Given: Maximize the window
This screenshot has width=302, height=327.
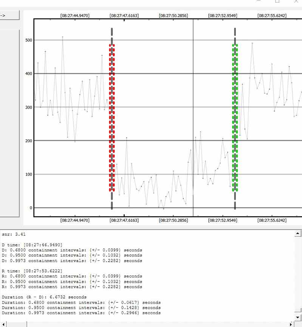Looking at the screenshot, I should click(277, 1).
